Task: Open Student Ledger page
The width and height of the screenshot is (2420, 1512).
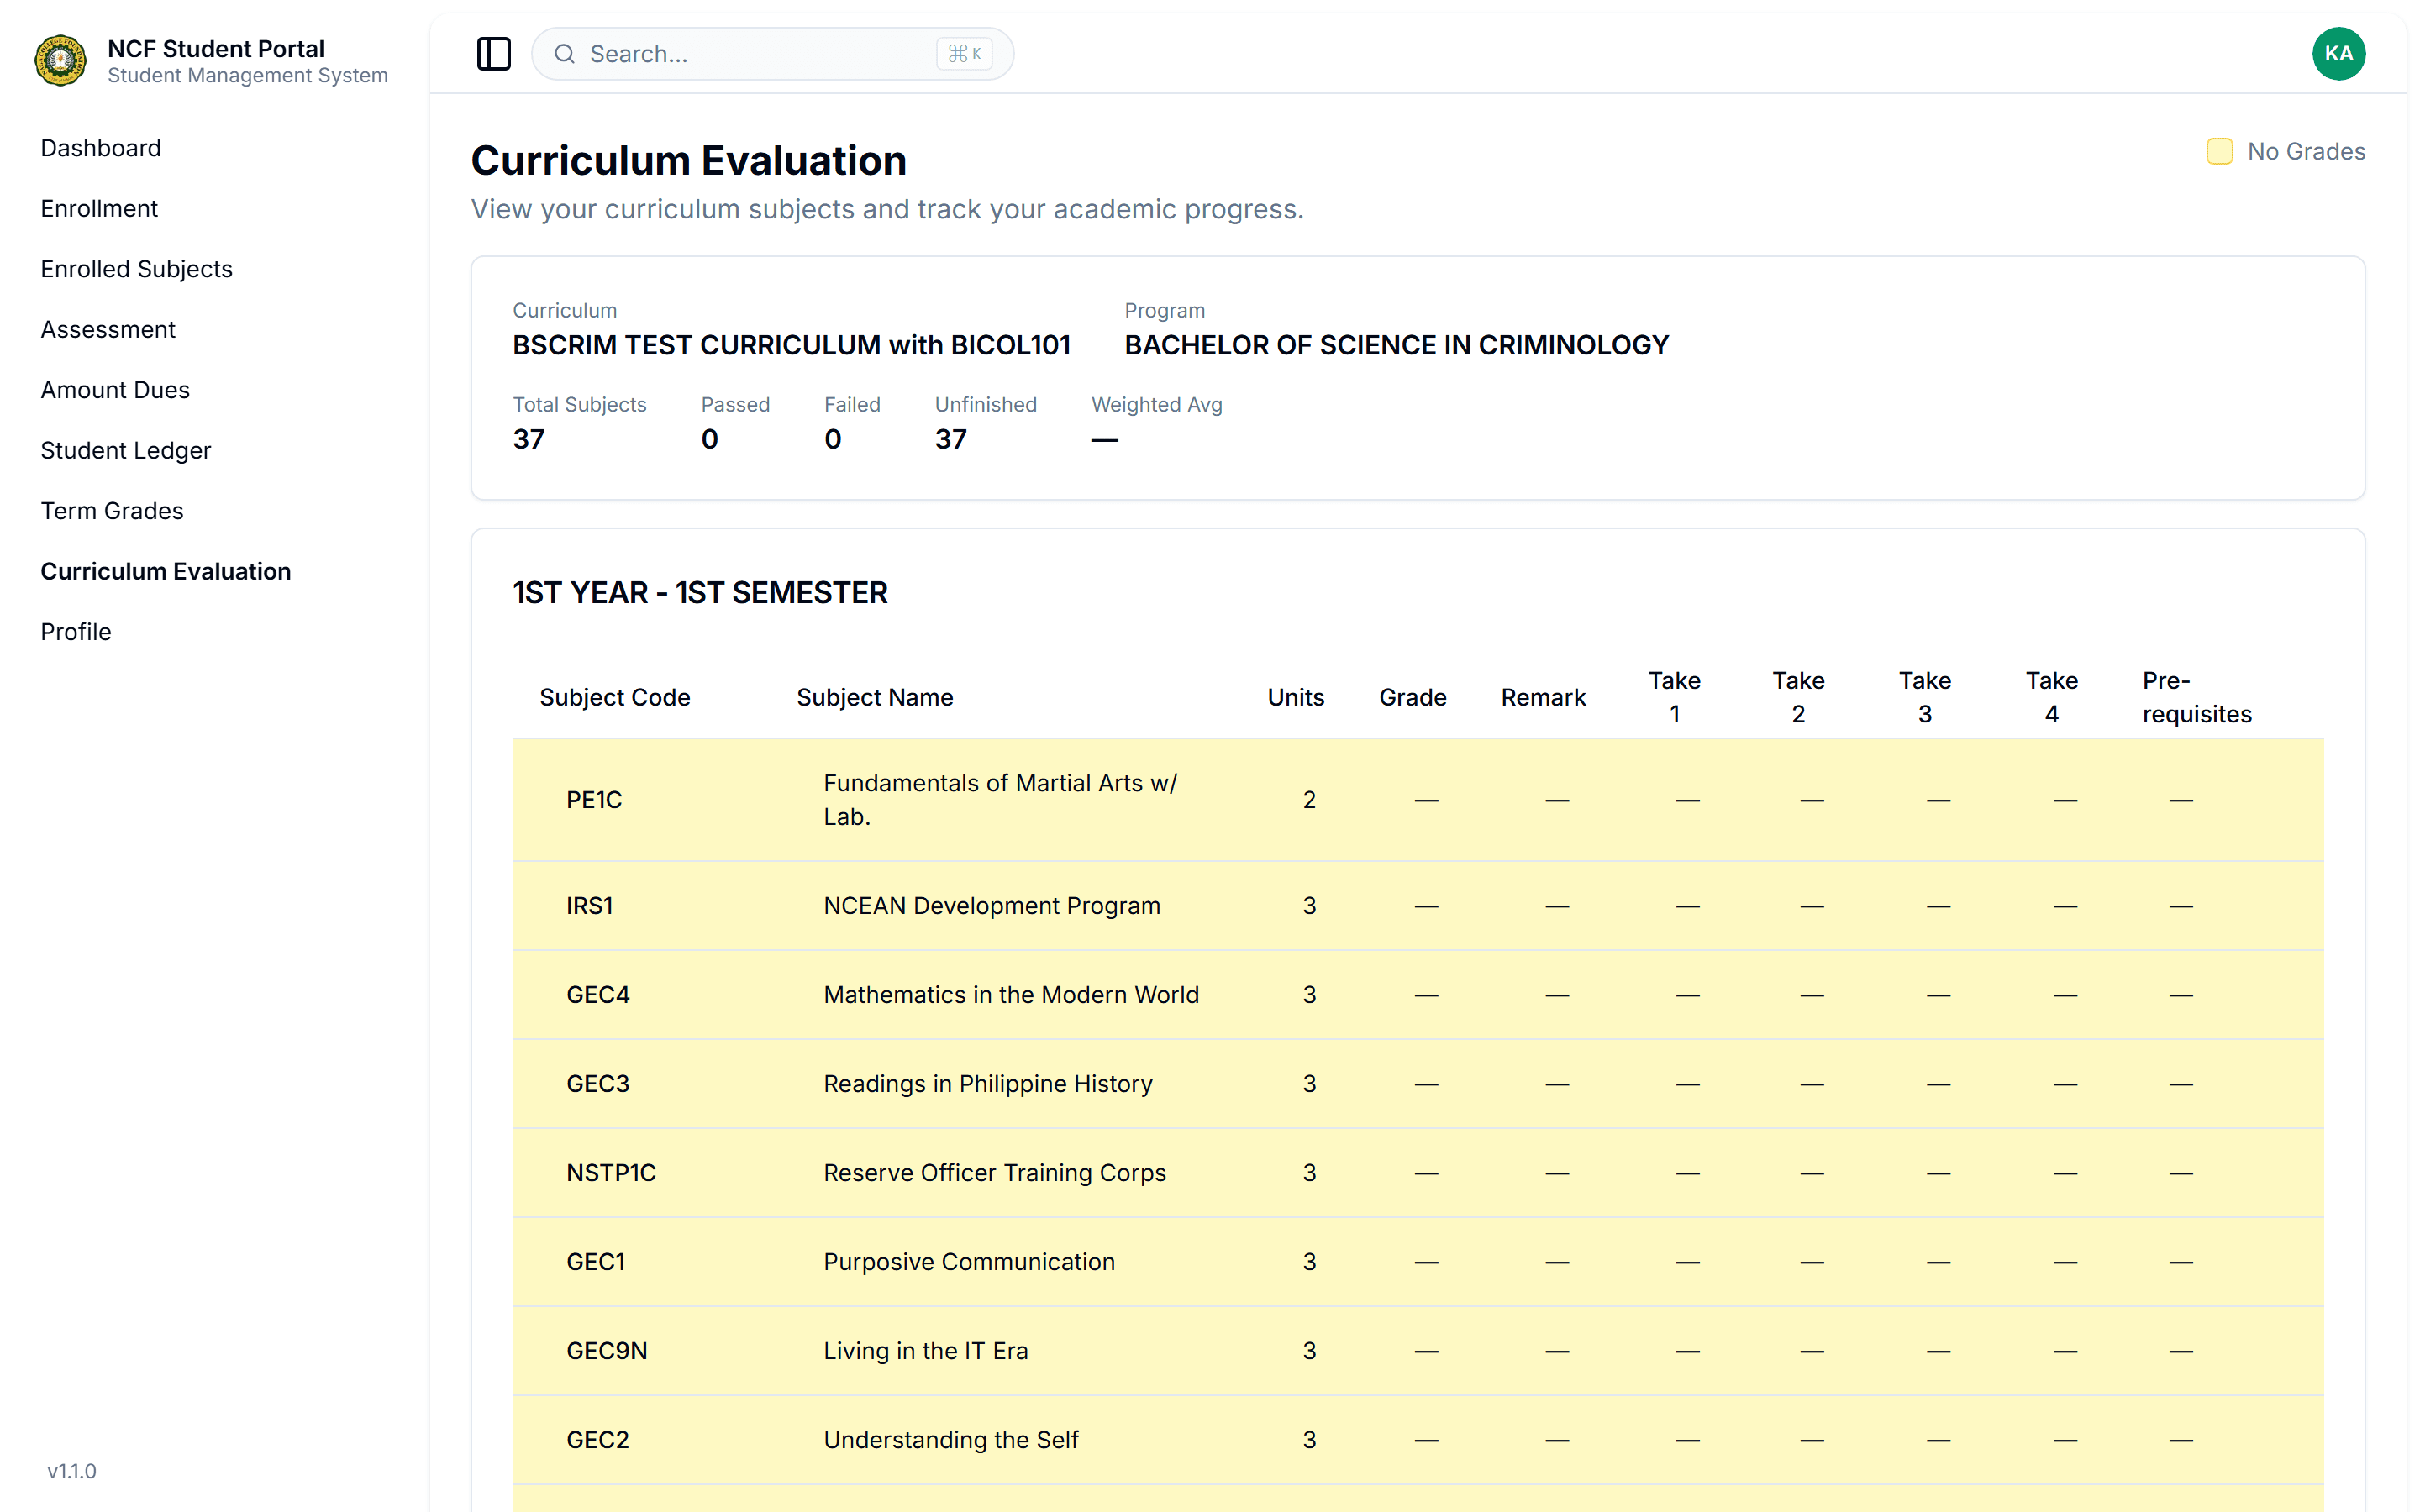Action: click(126, 450)
